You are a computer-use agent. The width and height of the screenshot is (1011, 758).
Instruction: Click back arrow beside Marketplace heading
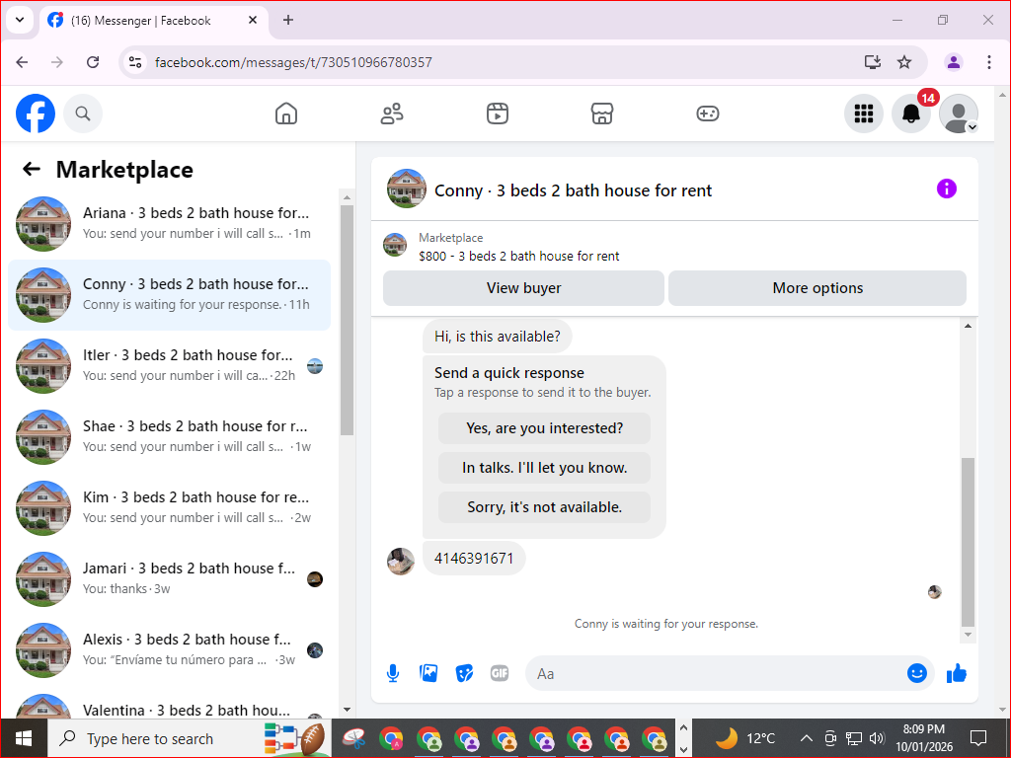pyautogui.click(x=32, y=169)
